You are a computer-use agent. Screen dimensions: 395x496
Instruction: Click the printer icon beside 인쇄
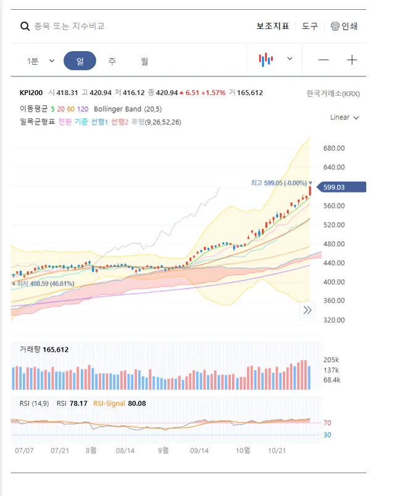335,26
